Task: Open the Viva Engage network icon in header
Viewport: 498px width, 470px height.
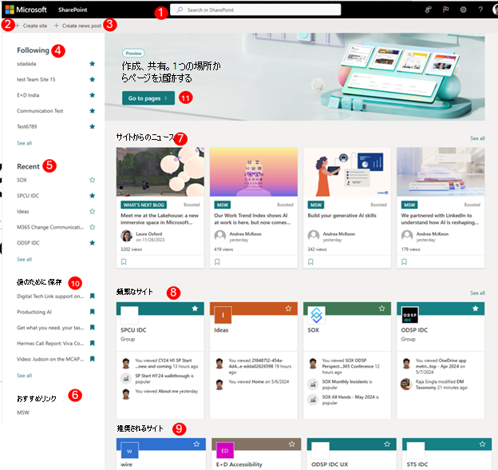Action: (x=428, y=10)
